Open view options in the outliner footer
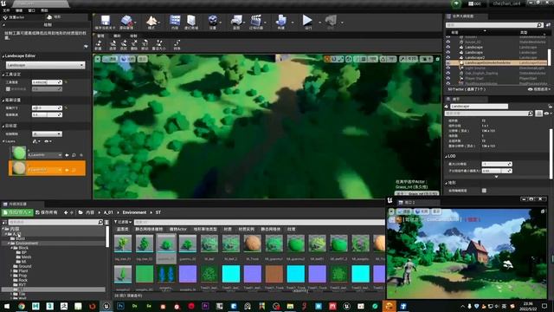This screenshot has width=554, height=312. pos(538,89)
